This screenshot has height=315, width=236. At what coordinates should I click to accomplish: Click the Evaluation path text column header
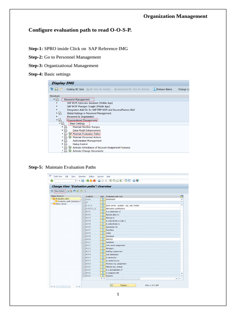(x=143, y=196)
